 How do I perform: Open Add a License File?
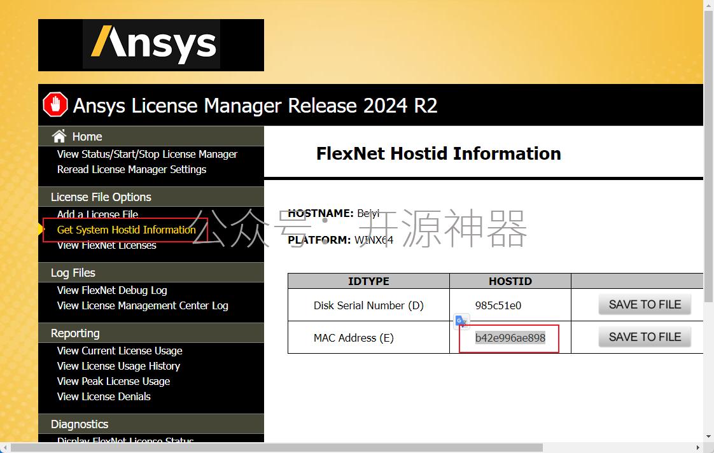(97, 214)
